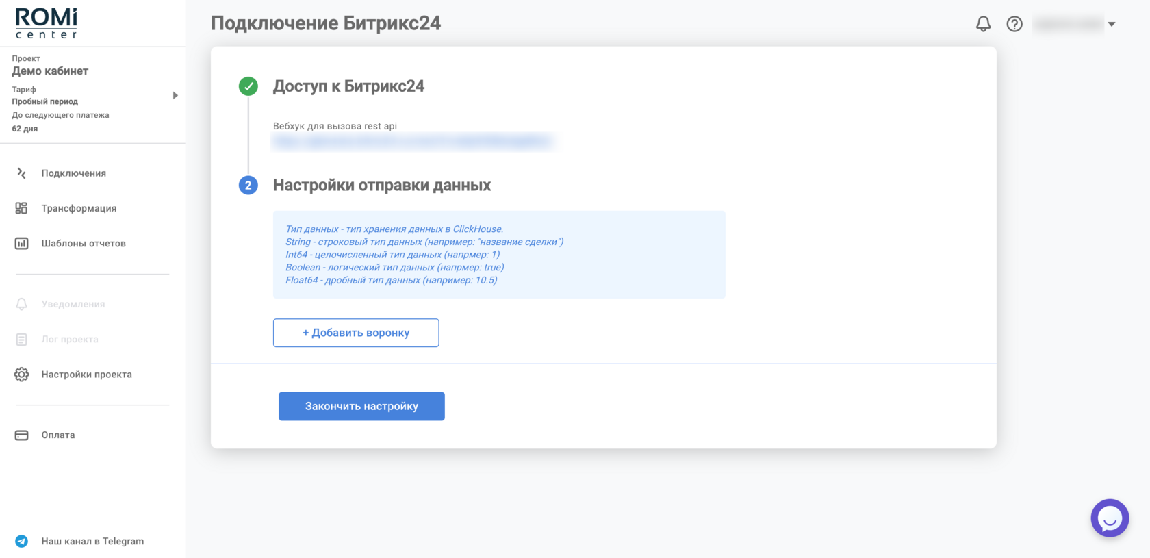
Task: Click the Лог проекта document icon
Action: coord(21,339)
